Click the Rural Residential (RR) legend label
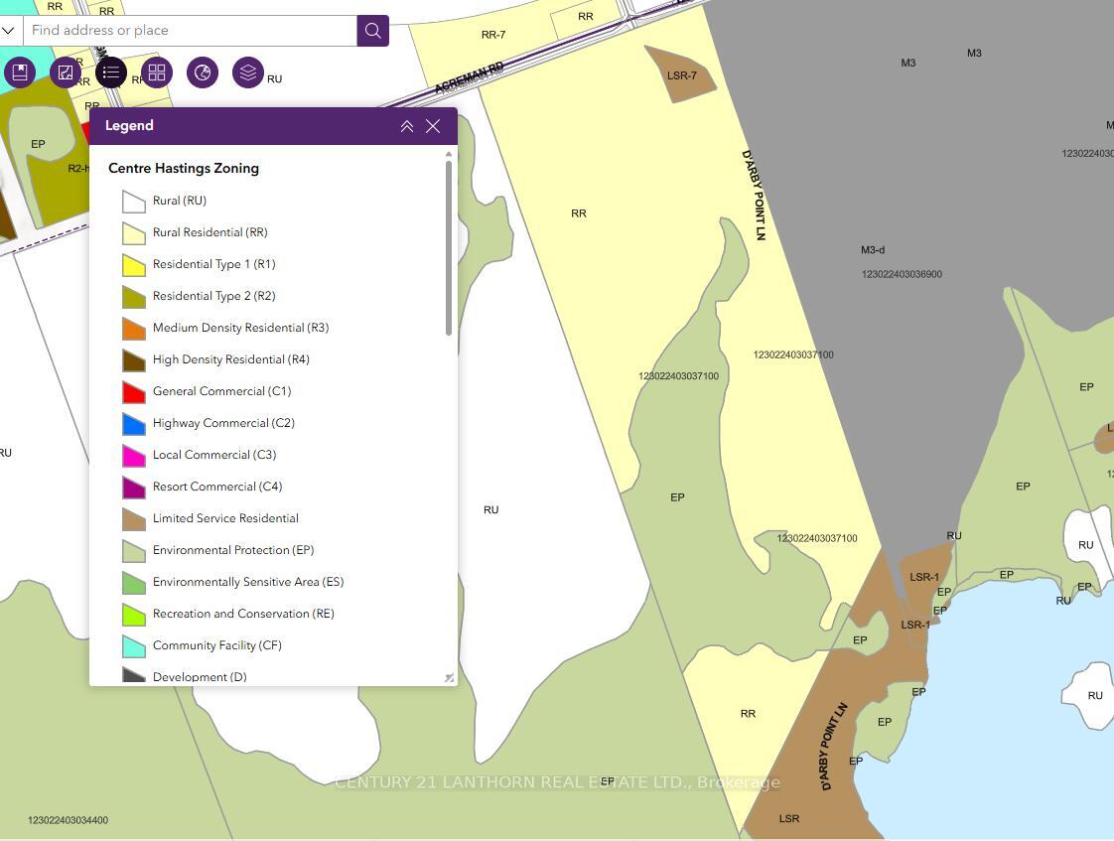The image size is (1114, 841). 209,232
